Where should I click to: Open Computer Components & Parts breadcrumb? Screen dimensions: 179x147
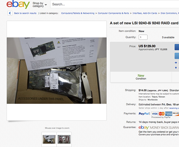[x=113, y=13]
